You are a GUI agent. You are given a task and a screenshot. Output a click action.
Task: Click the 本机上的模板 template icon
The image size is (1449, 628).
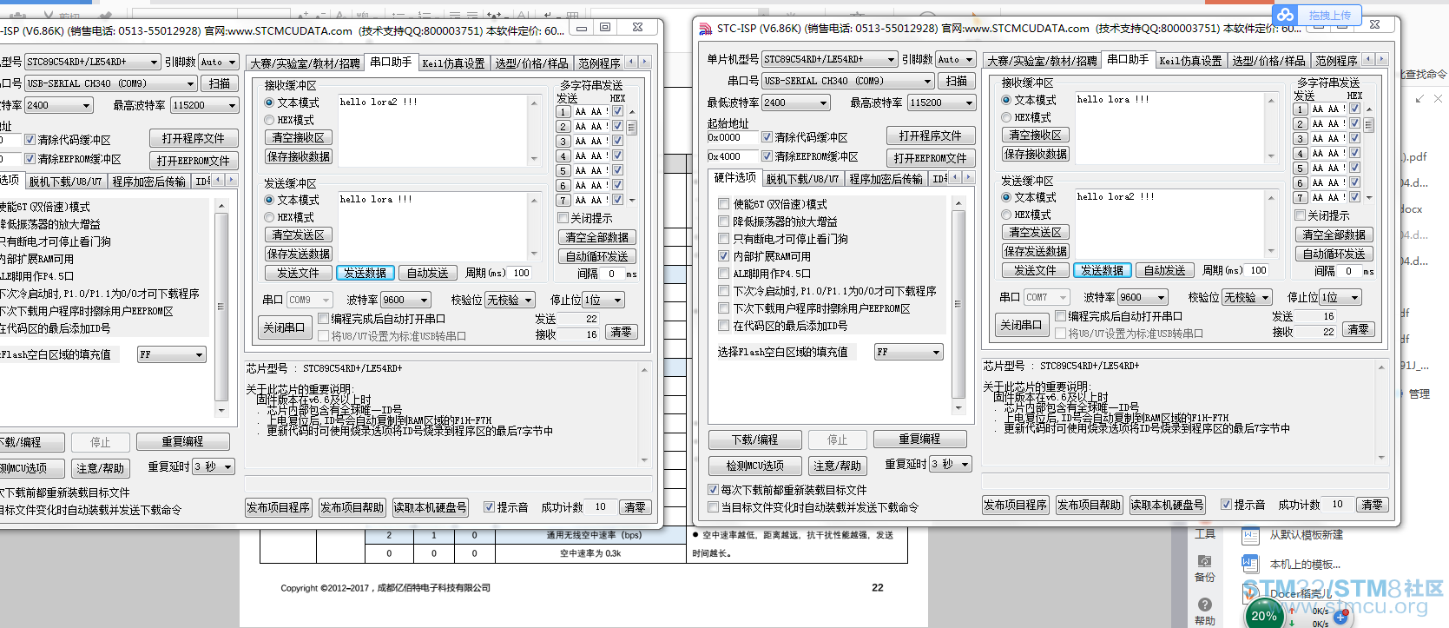point(1250,564)
